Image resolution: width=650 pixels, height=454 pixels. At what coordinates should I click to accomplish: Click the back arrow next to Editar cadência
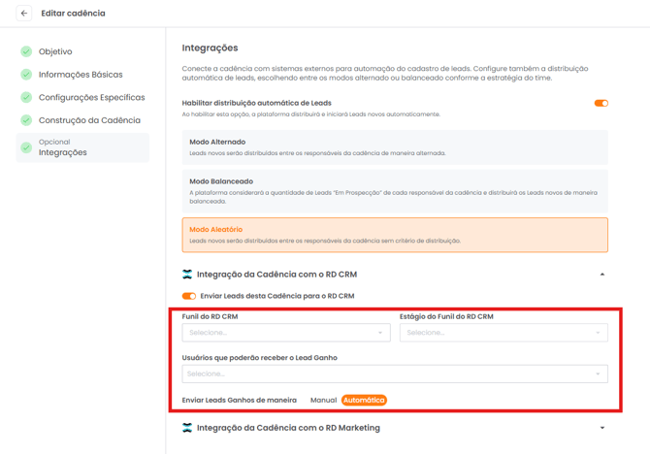pos(24,14)
